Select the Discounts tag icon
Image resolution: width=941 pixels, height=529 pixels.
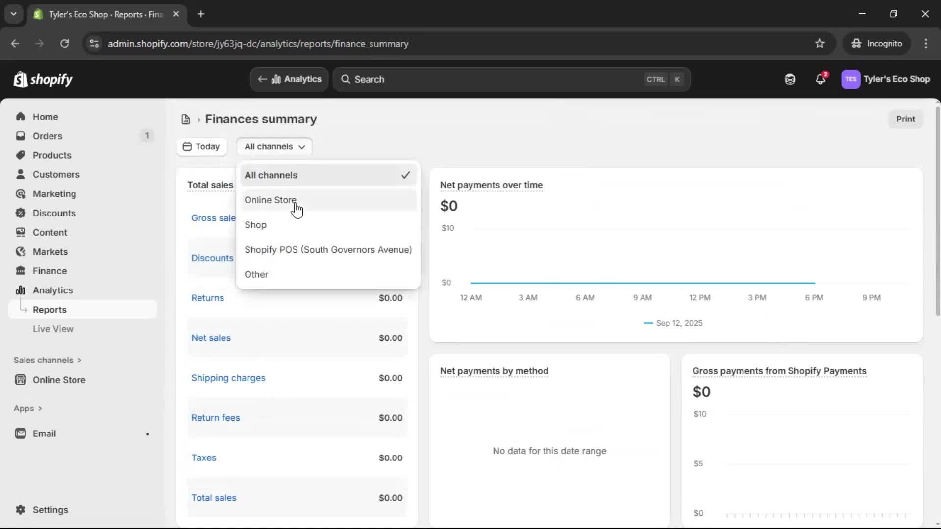(21, 213)
